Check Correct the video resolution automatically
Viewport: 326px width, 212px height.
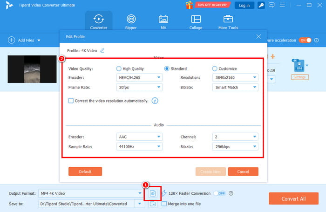click(71, 101)
